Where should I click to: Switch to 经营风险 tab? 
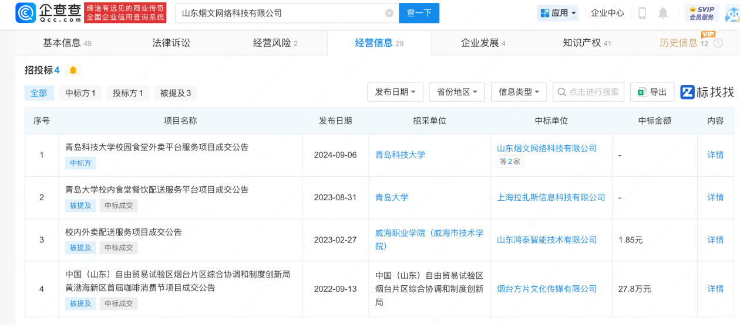tap(275, 43)
